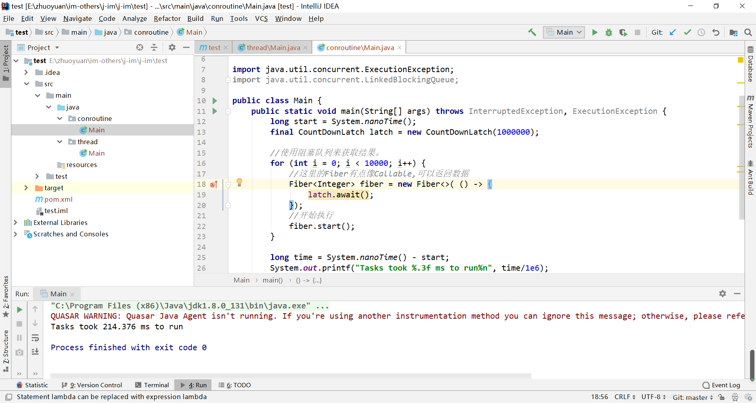Click CRLF line separator selector
This screenshot has width=756, height=403.
point(625,397)
